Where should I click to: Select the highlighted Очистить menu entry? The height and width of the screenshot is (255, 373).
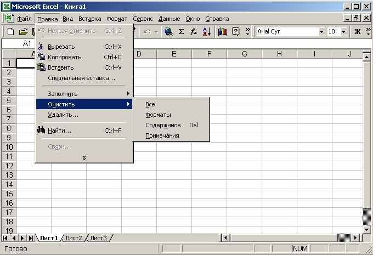84,104
